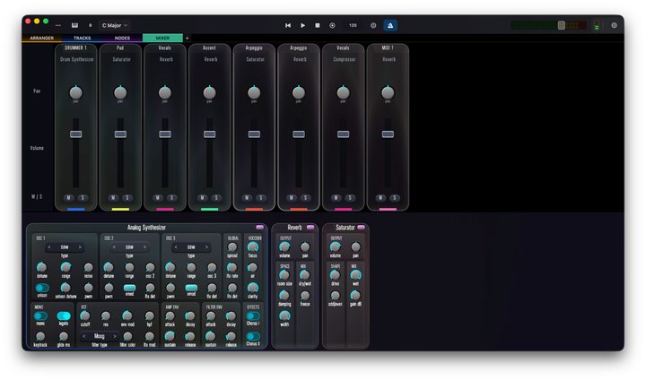This screenshot has width=646, height=380.
Task: Bypass Saturator panel with its purple button
Action: click(x=361, y=228)
